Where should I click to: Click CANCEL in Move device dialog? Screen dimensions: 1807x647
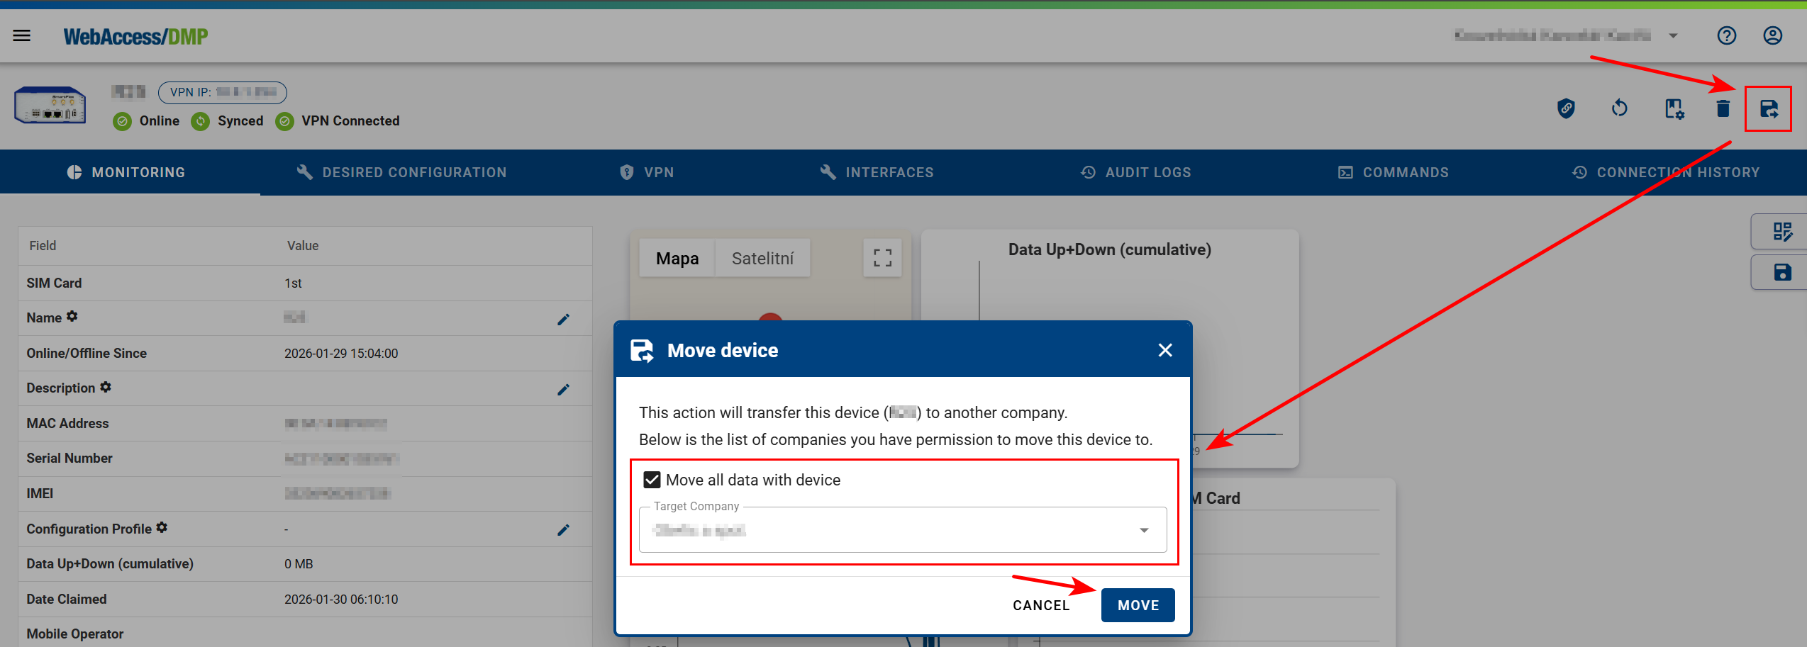point(1040,605)
